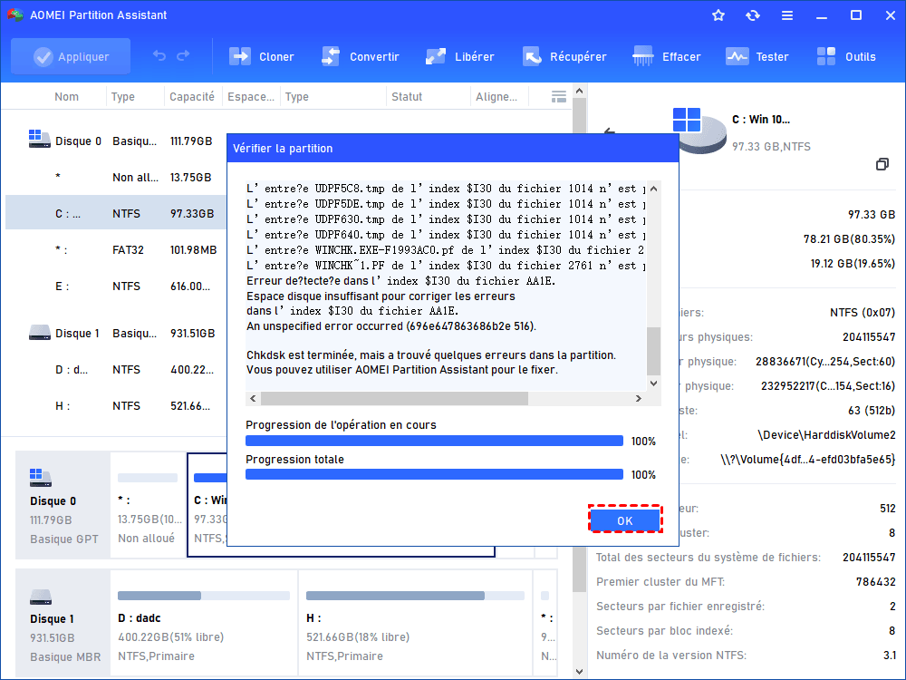Click the OK button in the dialog
This screenshot has width=906, height=680.
point(625,520)
